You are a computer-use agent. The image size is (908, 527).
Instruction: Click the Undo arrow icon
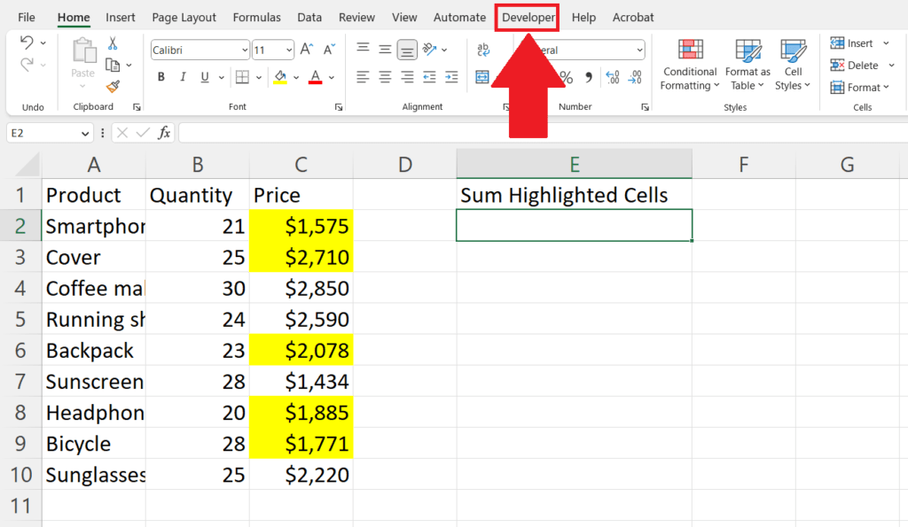point(29,43)
